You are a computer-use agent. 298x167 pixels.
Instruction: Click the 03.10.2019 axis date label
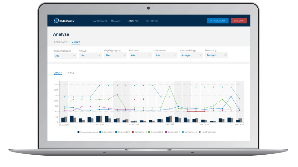[x=99, y=125]
